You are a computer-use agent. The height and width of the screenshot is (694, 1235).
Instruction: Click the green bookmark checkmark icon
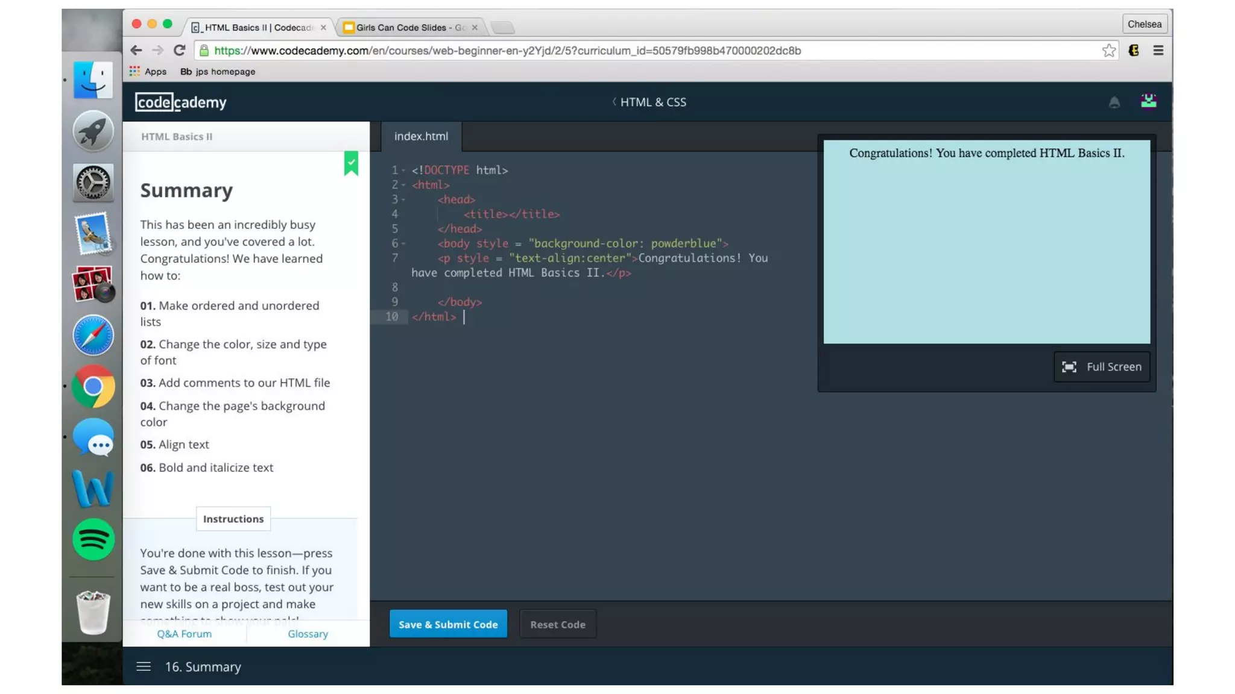(x=351, y=163)
